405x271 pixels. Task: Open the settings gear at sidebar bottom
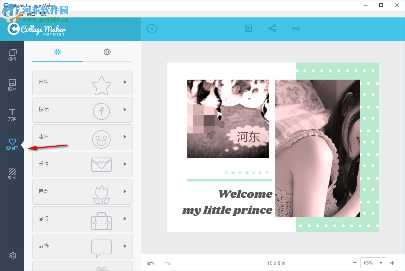[x=12, y=256]
